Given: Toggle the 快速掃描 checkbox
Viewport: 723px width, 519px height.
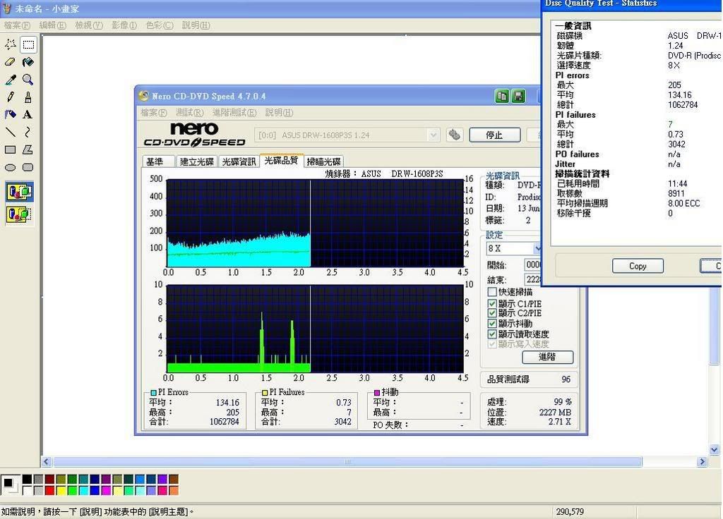Looking at the screenshot, I should (x=492, y=292).
